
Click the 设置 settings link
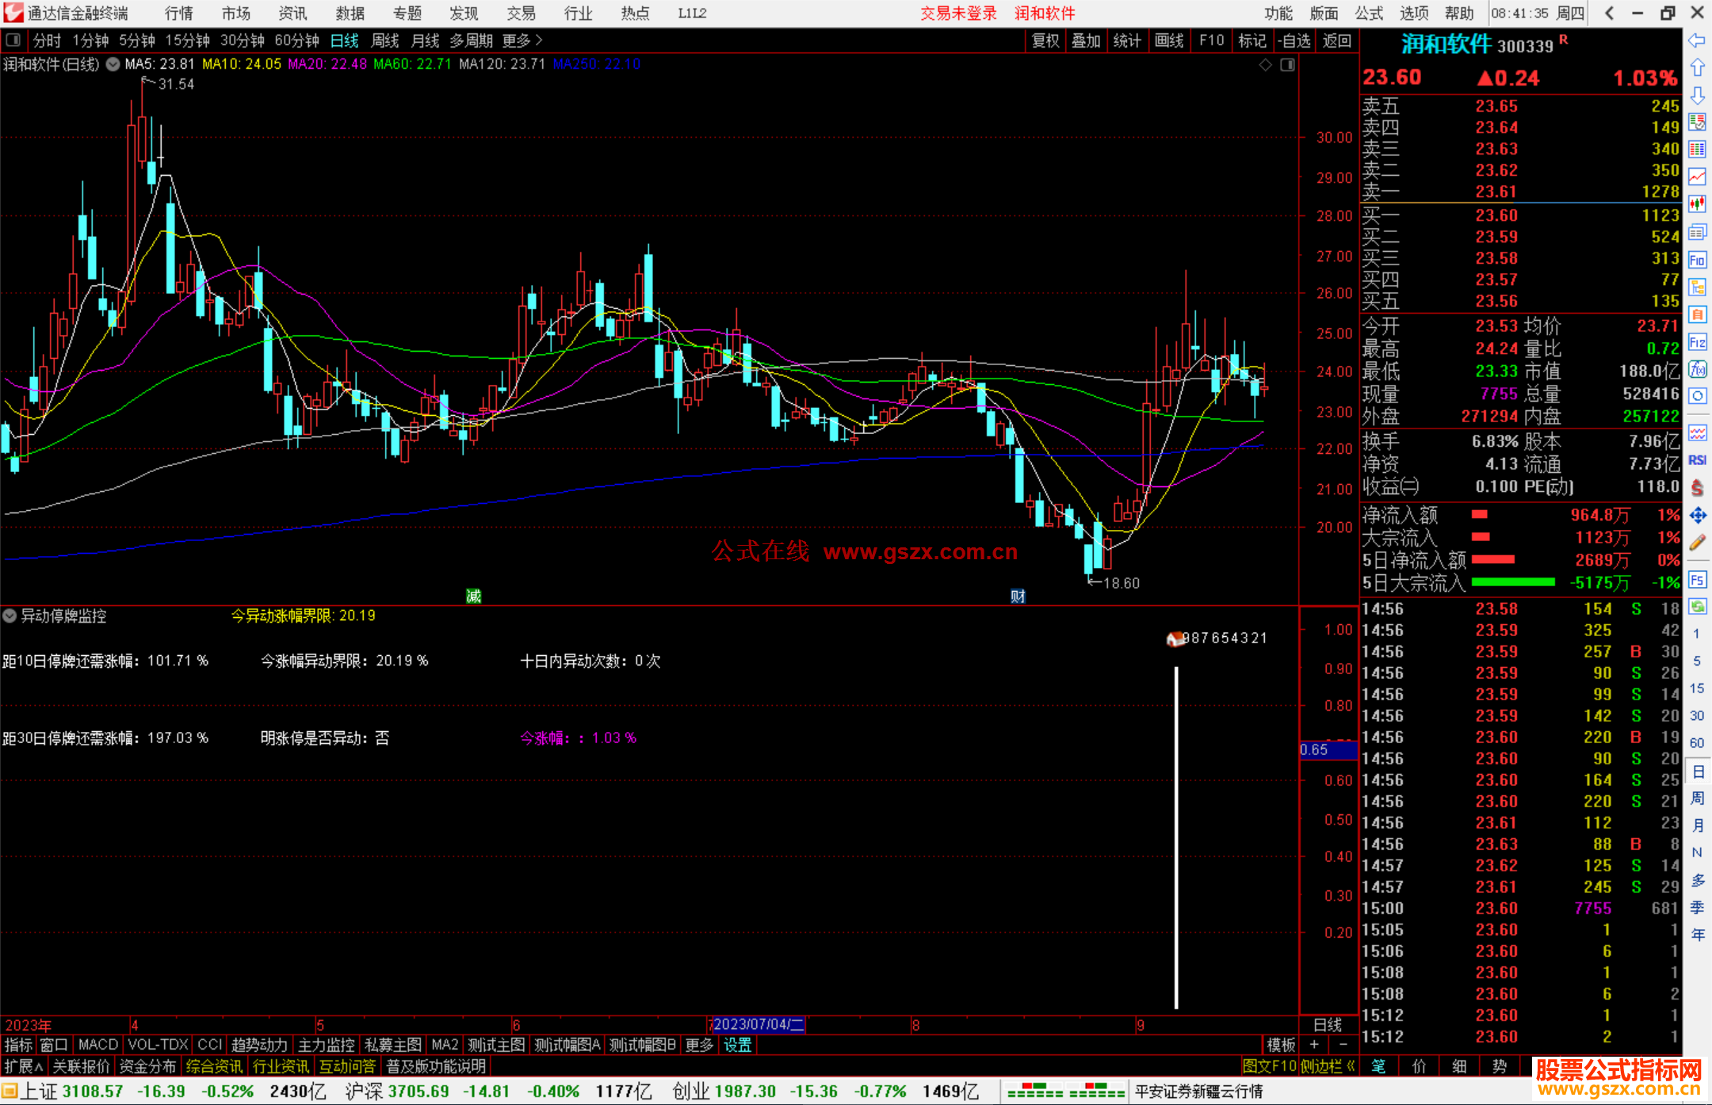point(737,1045)
